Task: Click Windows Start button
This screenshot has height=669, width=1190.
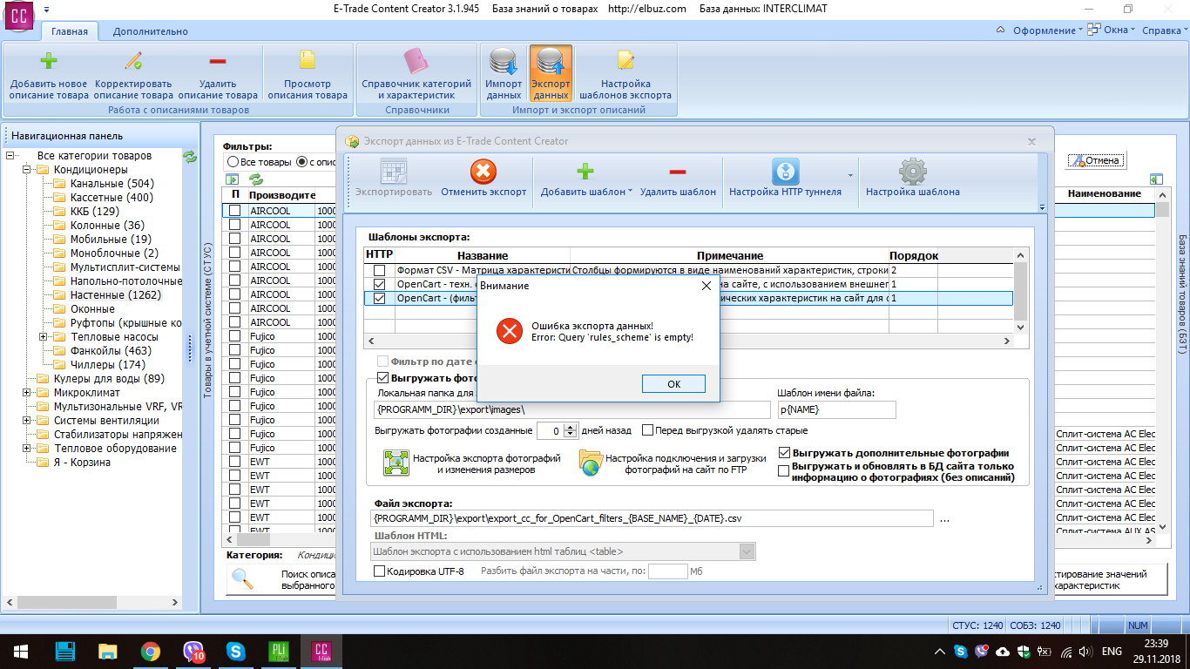Action: click(20, 651)
